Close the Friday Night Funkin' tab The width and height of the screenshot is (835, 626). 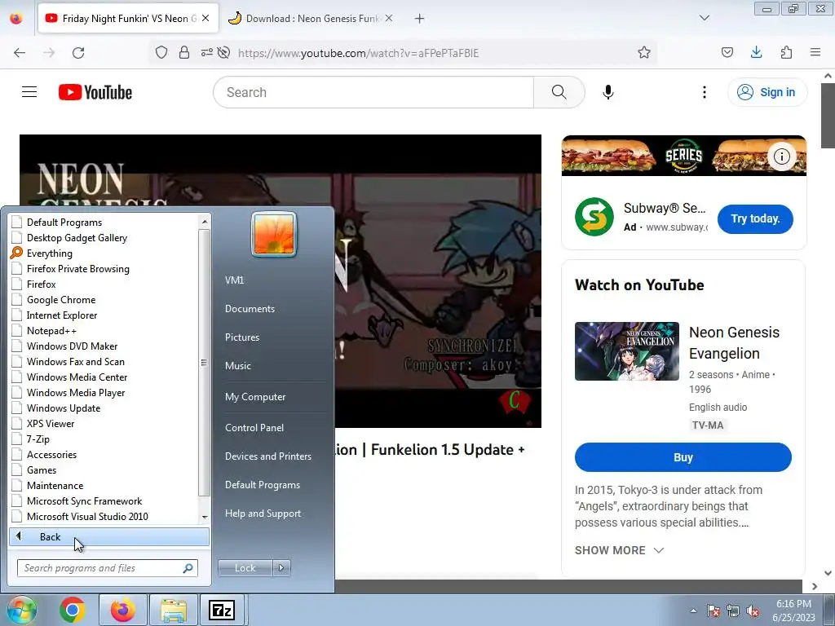[205, 18]
